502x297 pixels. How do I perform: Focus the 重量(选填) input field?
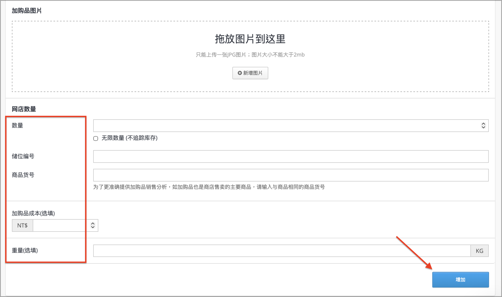point(282,251)
